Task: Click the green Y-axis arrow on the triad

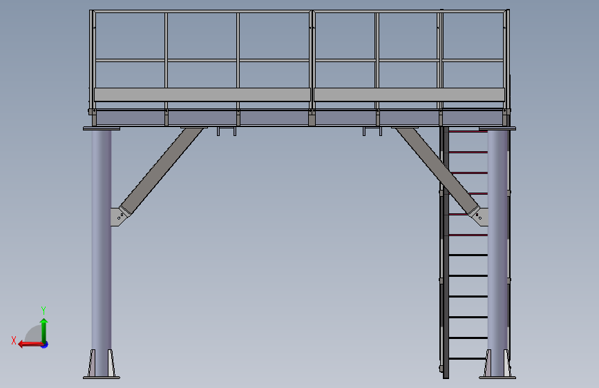Action: [x=44, y=330]
